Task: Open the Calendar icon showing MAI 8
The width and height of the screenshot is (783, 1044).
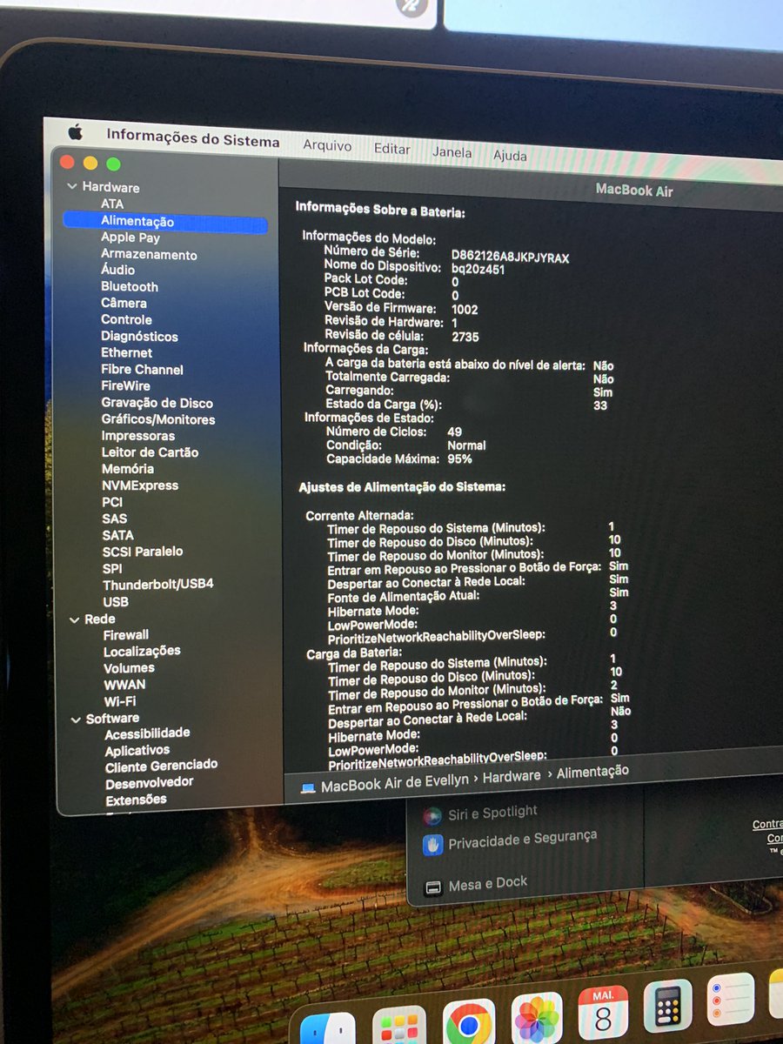Action: coord(604,1012)
